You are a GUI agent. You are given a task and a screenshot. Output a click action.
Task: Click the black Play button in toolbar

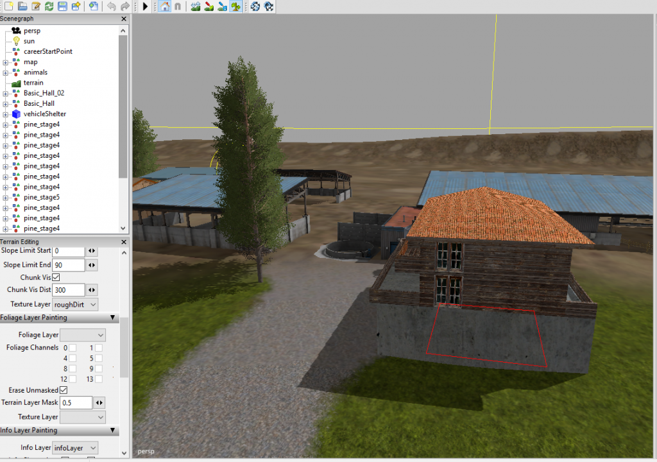(x=146, y=6)
